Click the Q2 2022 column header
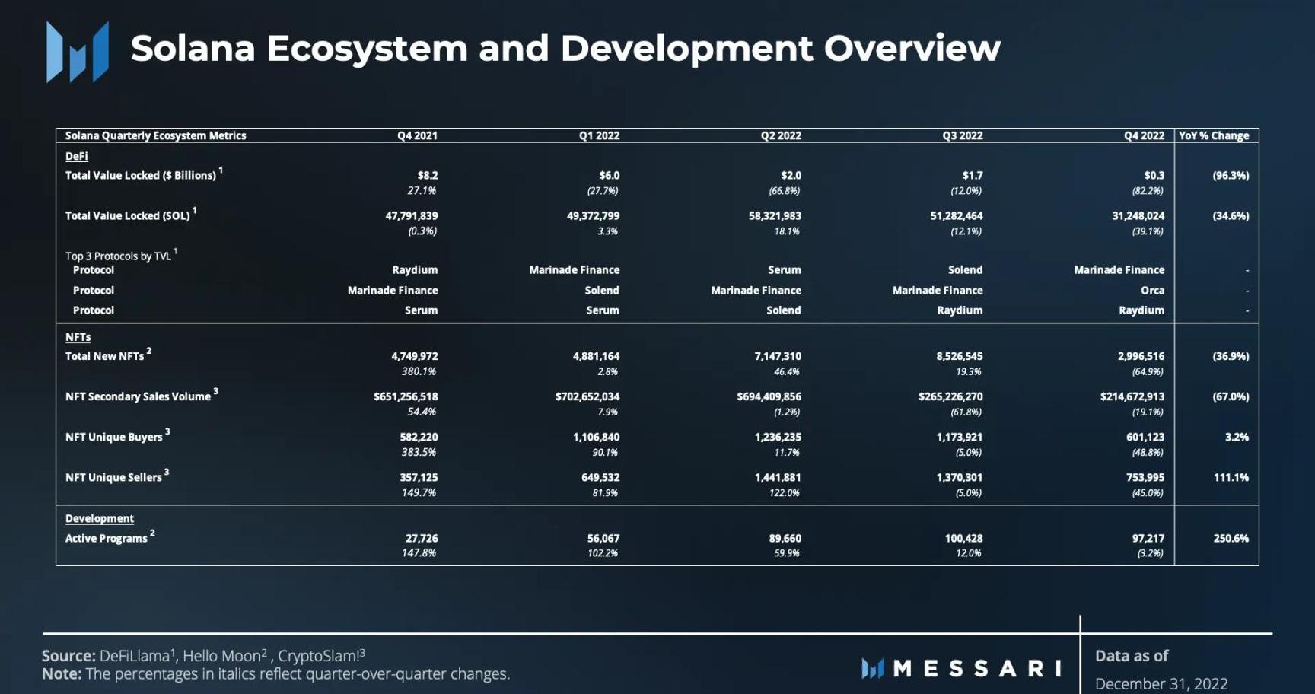Image resolution: width=1315 pixels, height=694 pixels. (781, 135)
